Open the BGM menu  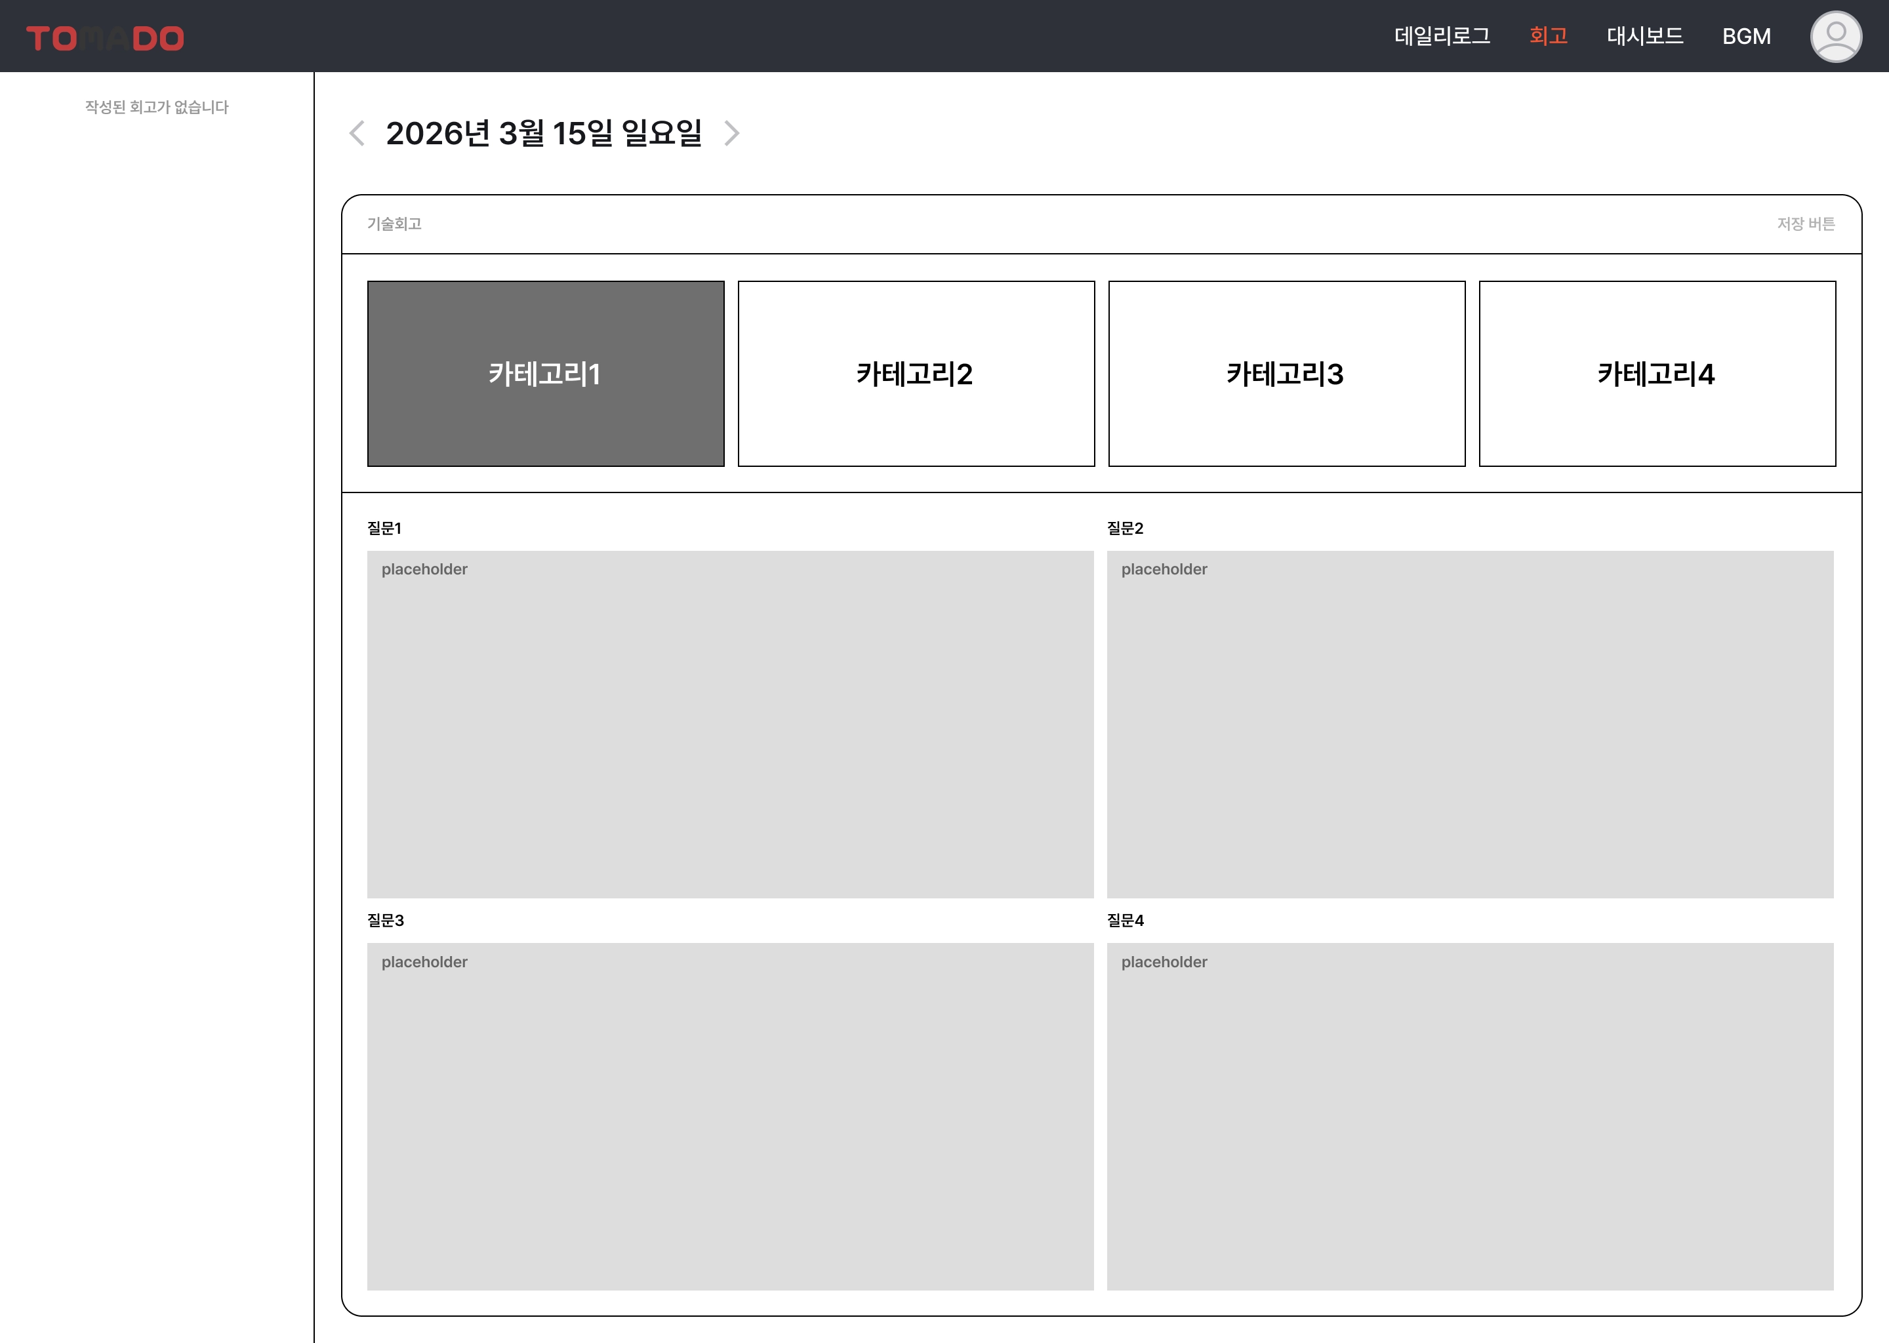(x=1746, y=36)
